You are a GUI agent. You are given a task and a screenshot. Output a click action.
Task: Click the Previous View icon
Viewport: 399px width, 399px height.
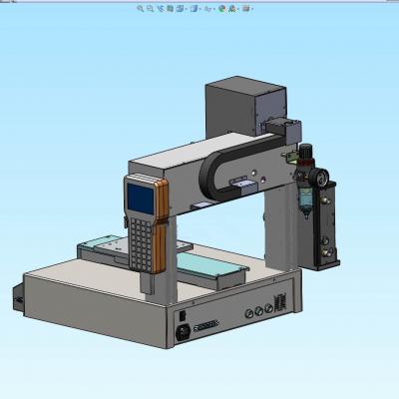coord(161,9)
